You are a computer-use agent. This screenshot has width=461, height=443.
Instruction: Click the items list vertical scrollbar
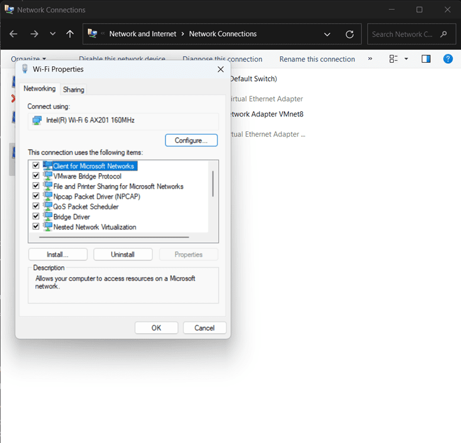click(213, 184)
